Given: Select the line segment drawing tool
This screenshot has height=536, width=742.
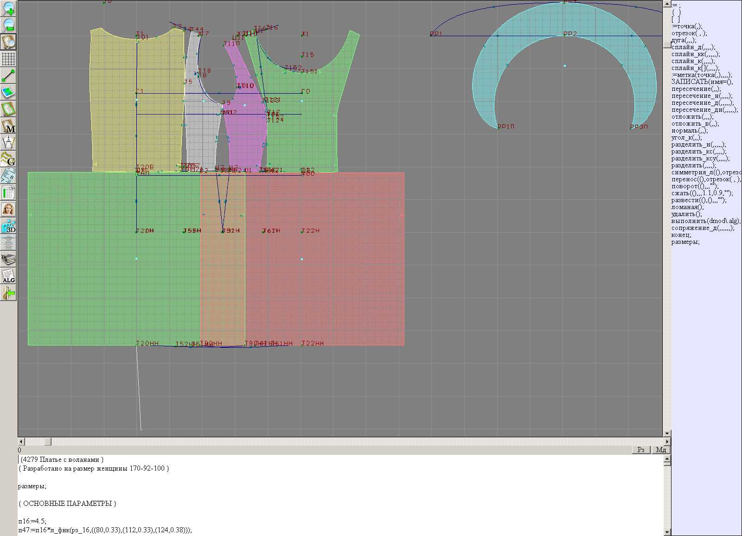Looking at the screenshot, I should (x=8, y=76).
